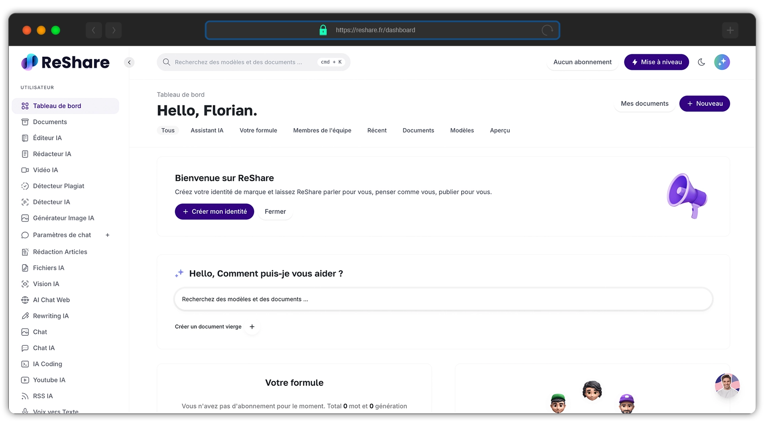
Task: Click the Rewriting IA pen icon
Action: click(x=25, y=316)
